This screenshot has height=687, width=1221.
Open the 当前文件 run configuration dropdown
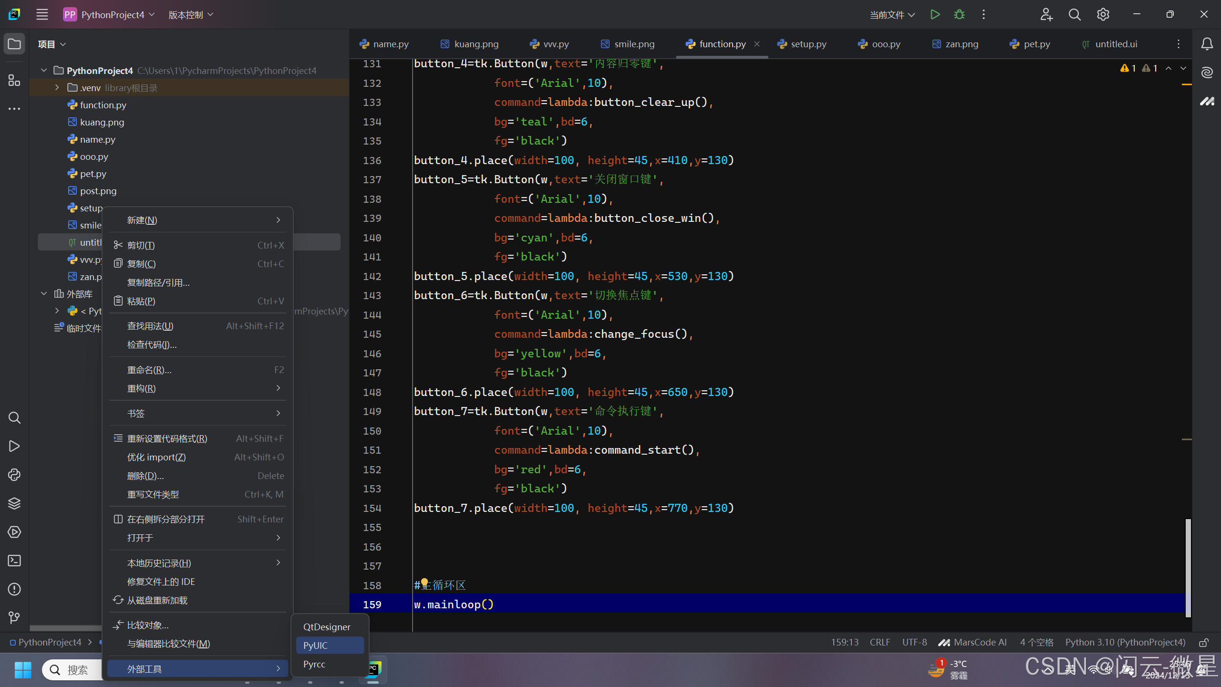[892, 15]
